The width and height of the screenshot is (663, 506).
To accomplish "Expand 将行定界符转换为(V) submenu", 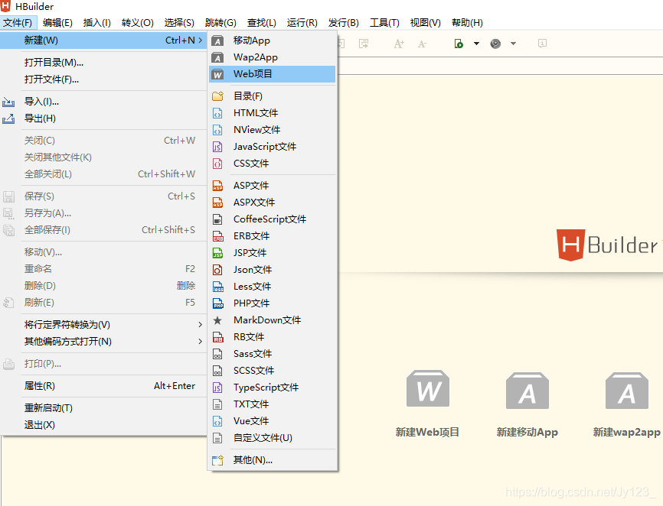I will [201, 325].
